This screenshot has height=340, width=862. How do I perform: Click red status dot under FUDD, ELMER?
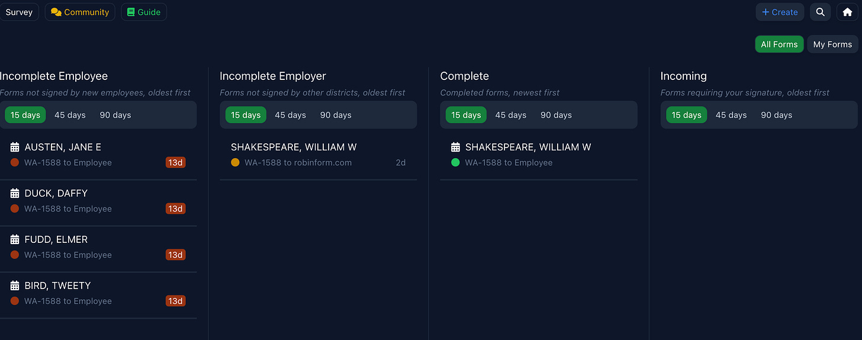pos(15,255)
